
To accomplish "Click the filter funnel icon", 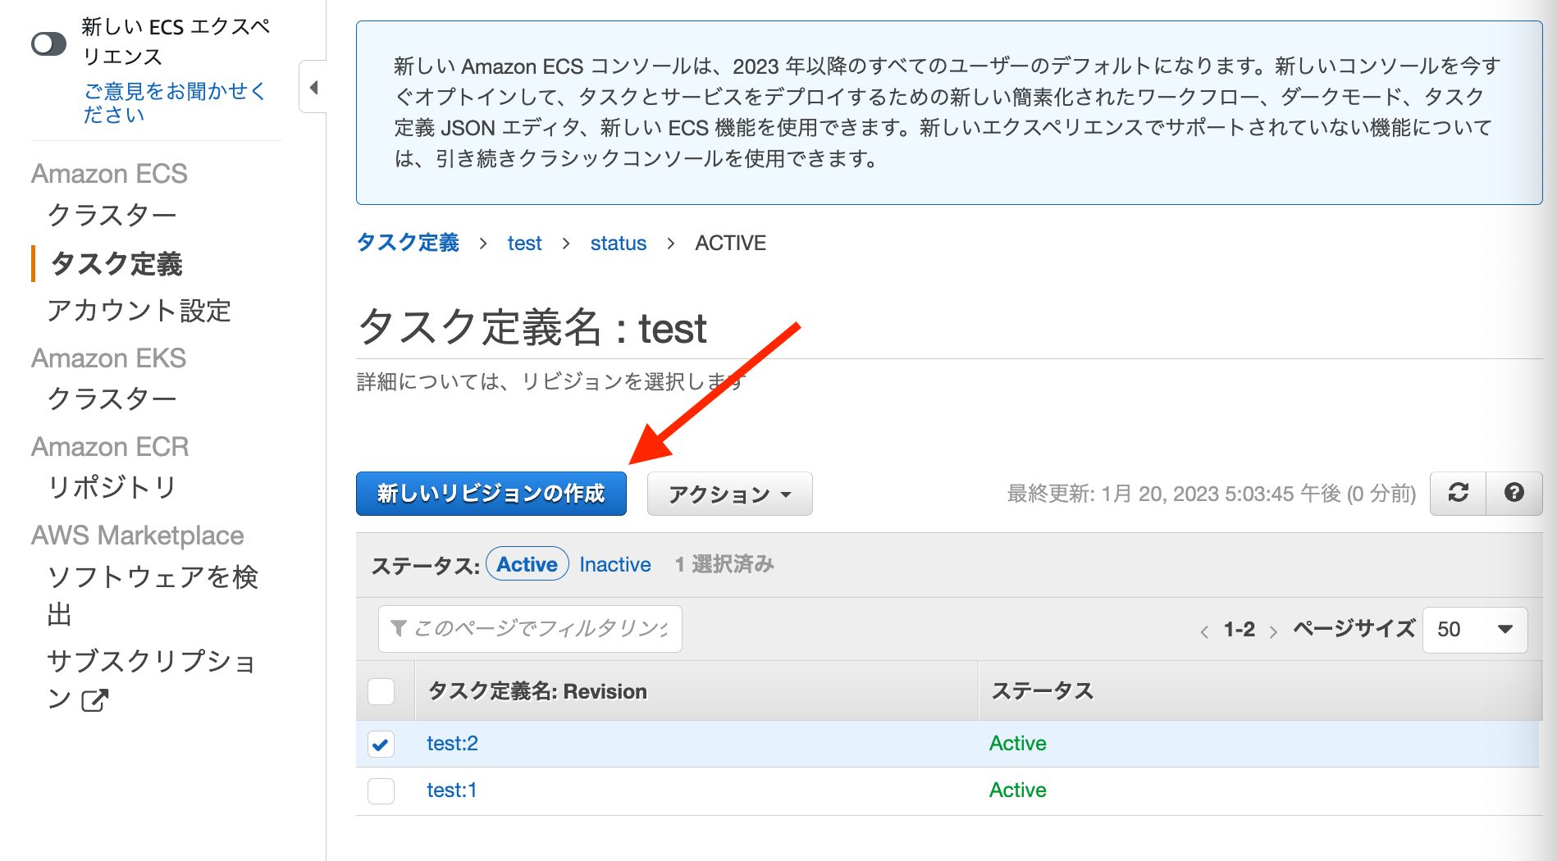I will tap(399, 628).
